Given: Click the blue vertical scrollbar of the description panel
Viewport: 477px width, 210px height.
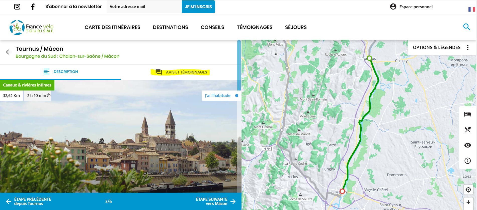Looking at the screenshot, I should coord(239,65).
